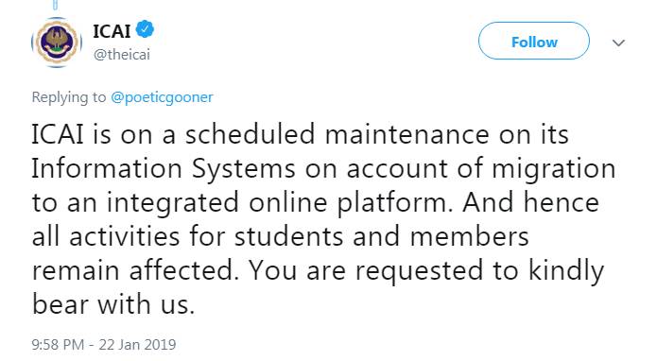Click the blue verified badge next to ICAI

point(146,29)
